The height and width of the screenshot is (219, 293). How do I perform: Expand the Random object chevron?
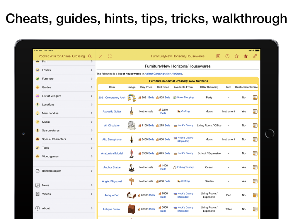tap(91, 171)
